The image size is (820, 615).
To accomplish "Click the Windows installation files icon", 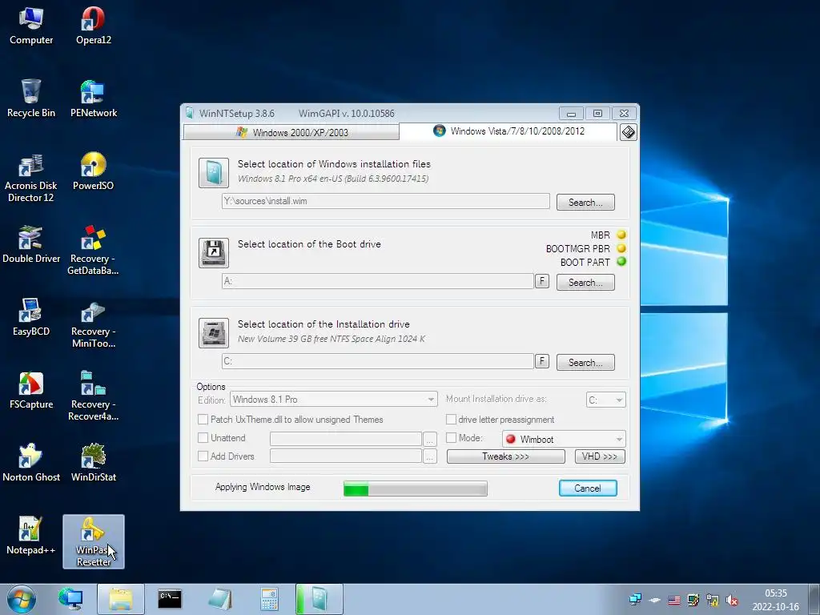I will click(x=213, y=173).
